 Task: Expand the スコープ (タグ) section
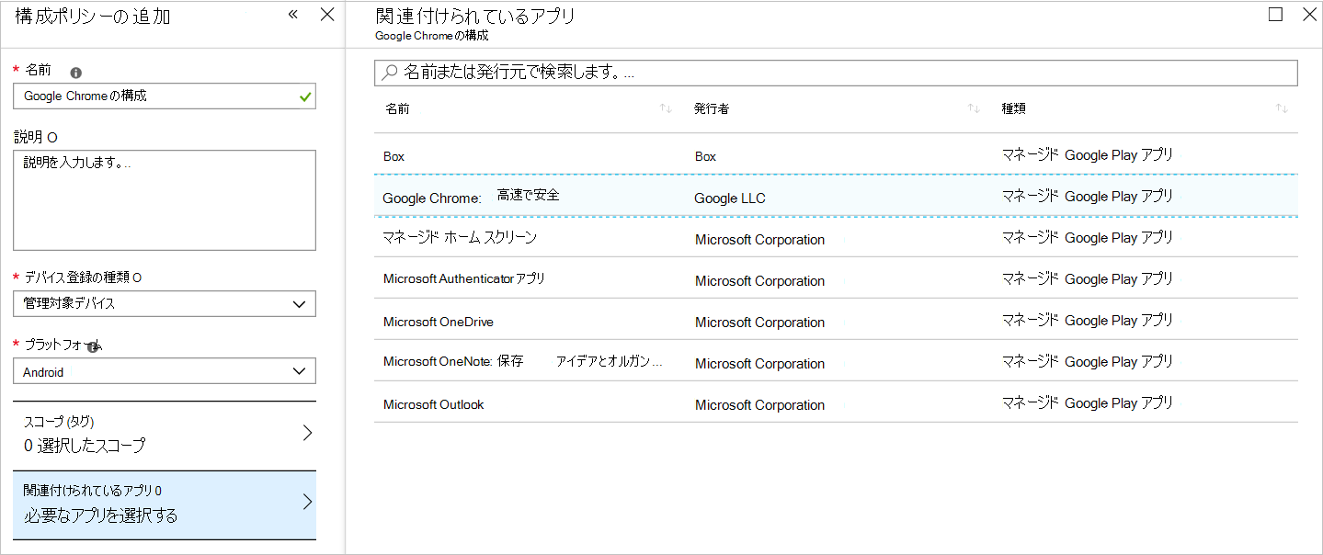pyautogui.click(x=165, y=434)
